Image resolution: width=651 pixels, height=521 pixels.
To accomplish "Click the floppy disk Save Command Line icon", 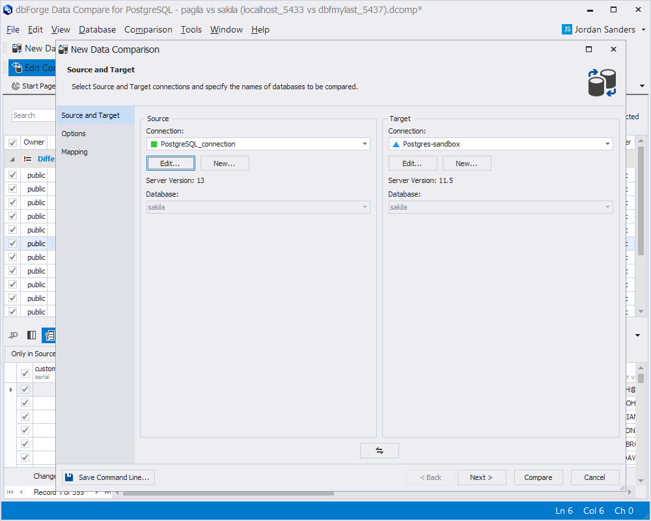I will coord(70,477).
